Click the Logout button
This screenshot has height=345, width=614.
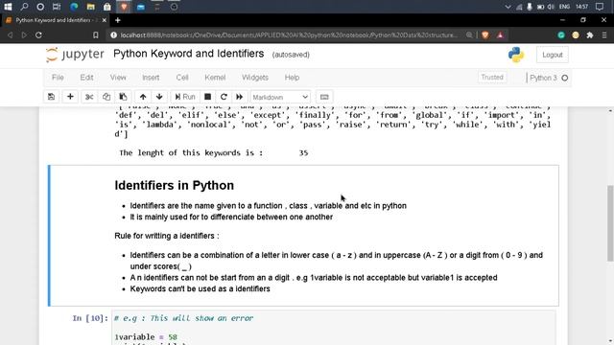coord(553,55)
